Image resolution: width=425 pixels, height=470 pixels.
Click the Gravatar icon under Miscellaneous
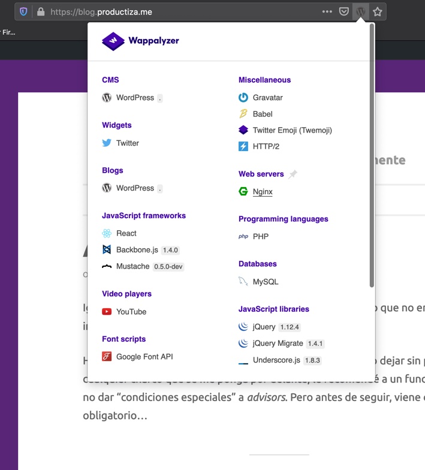point(243,98)
